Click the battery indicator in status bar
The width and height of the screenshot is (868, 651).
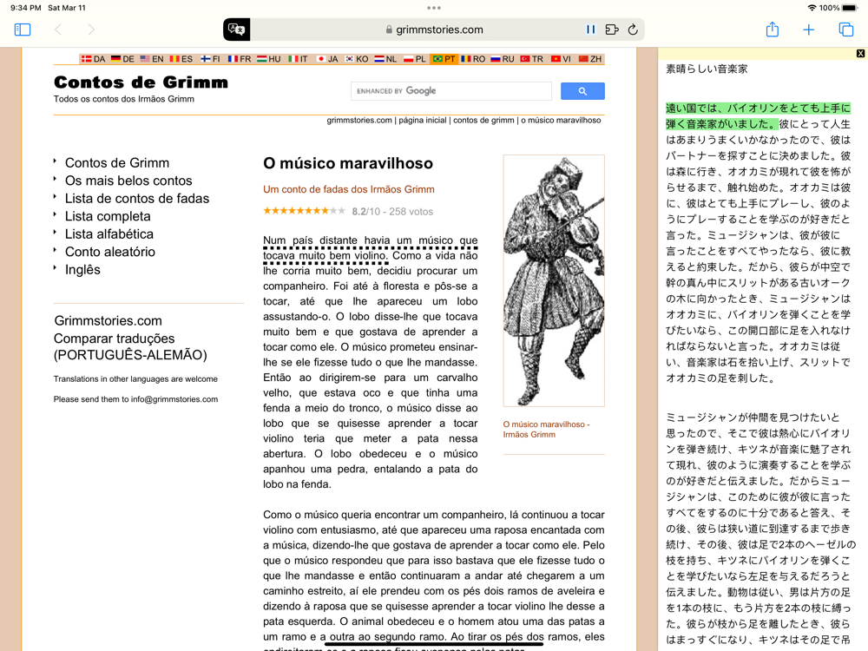click(x=849, y=8)
